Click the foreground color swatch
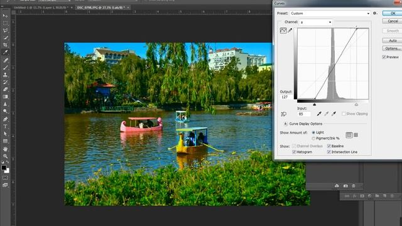The height and width of the screenshot is (226, 402). tap(4, 168)
